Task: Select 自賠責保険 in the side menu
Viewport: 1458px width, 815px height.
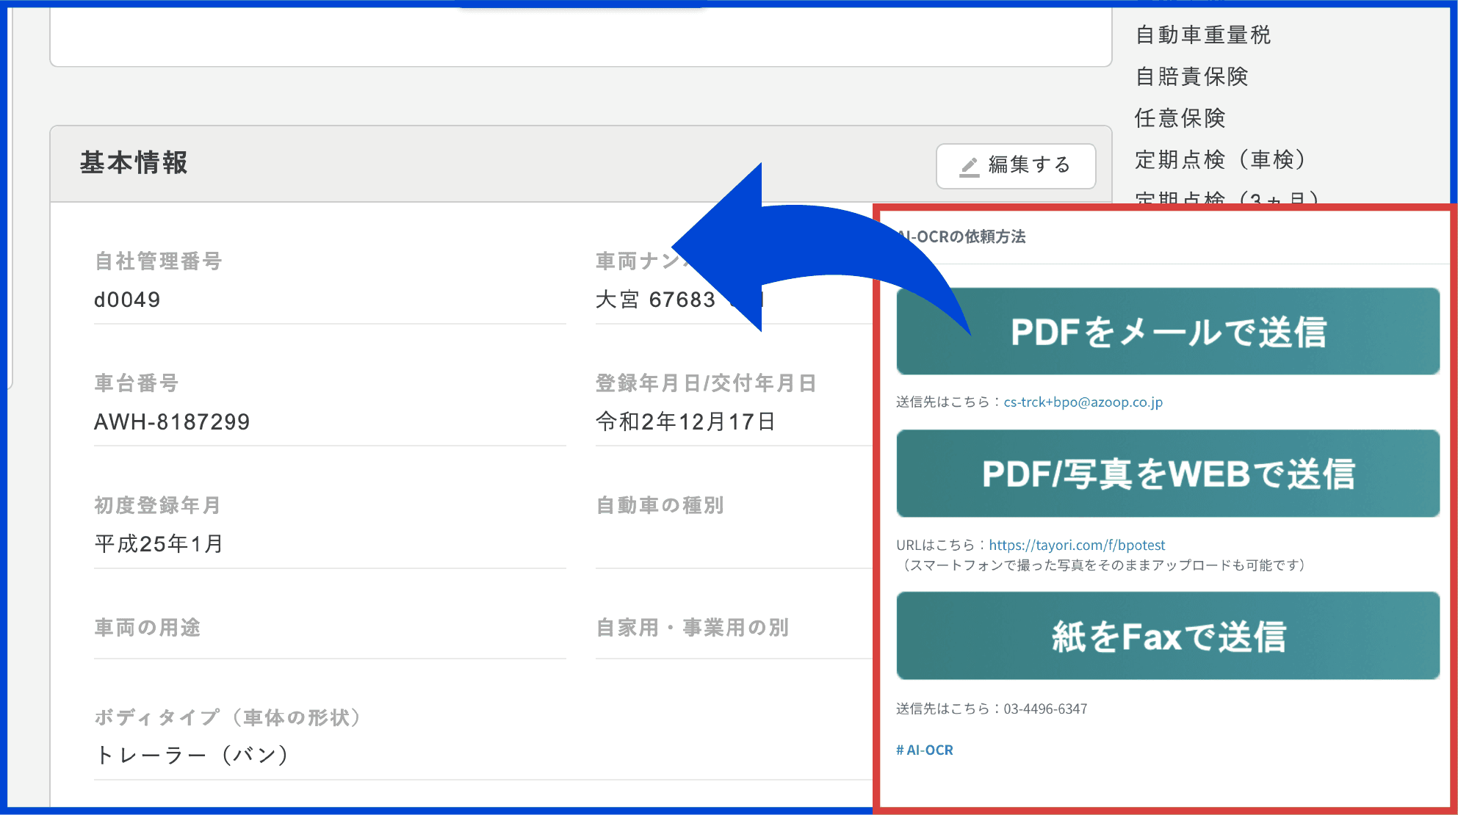Action: 1191,76
